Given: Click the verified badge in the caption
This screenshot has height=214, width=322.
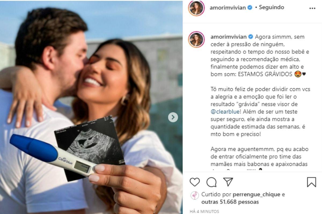Looking at the screenshot, I should (x=250, y=37).
